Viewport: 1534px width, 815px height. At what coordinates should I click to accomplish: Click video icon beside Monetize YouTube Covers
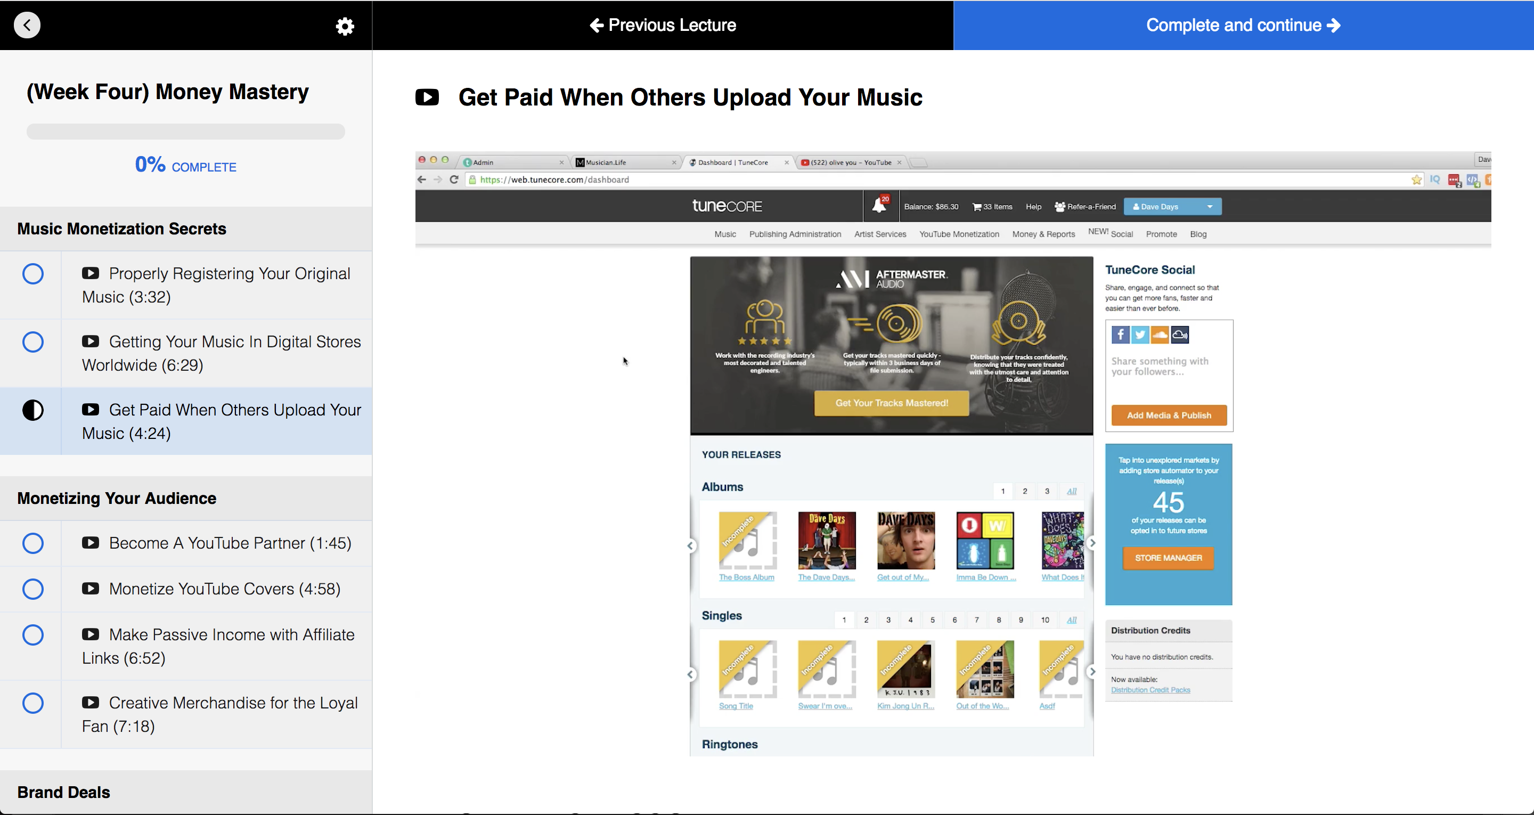click(91, 589)
